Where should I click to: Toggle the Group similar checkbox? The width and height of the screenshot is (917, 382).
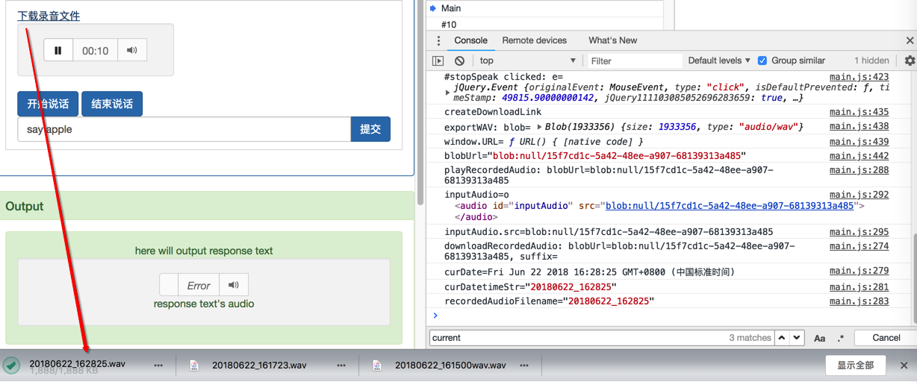pos(762,60)
